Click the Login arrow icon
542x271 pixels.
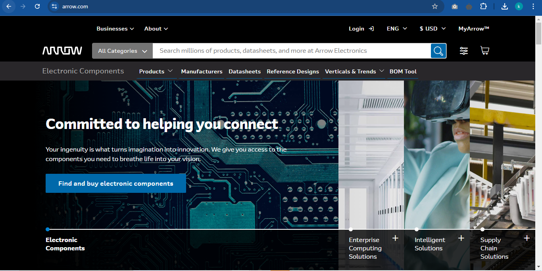371,29
